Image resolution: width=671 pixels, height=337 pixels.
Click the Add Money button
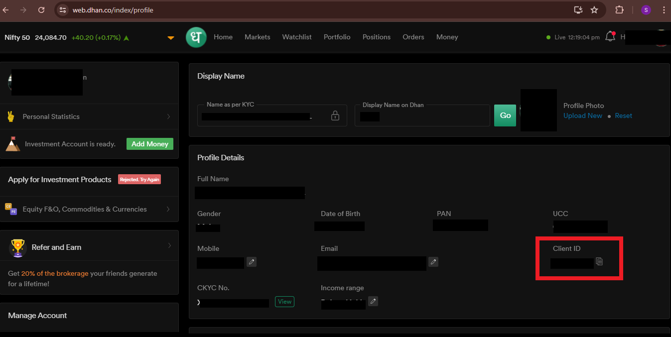pyautogui.click(x=149, y=144)
